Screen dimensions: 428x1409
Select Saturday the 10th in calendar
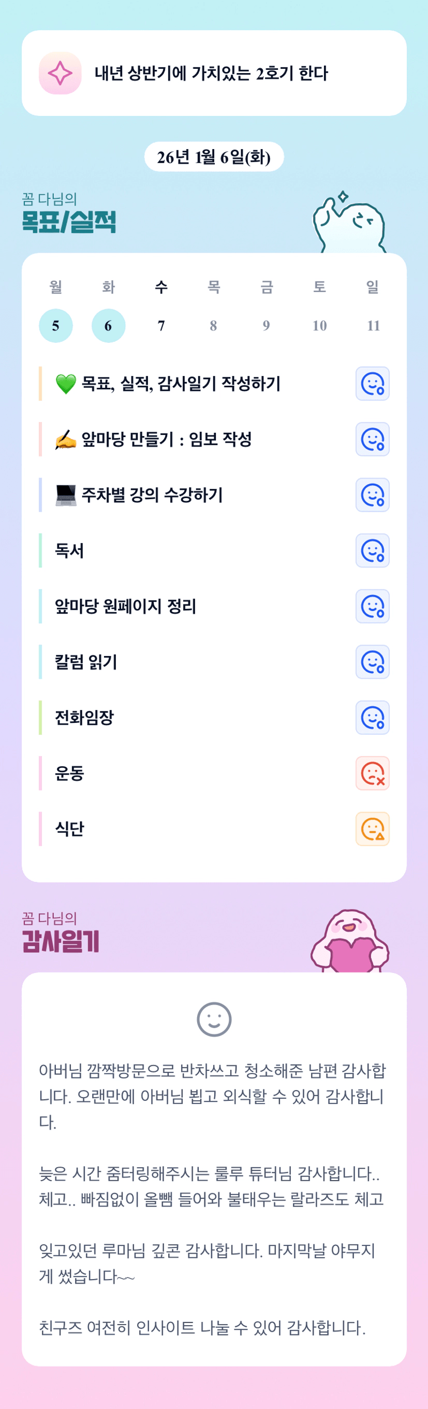[319, 326]
